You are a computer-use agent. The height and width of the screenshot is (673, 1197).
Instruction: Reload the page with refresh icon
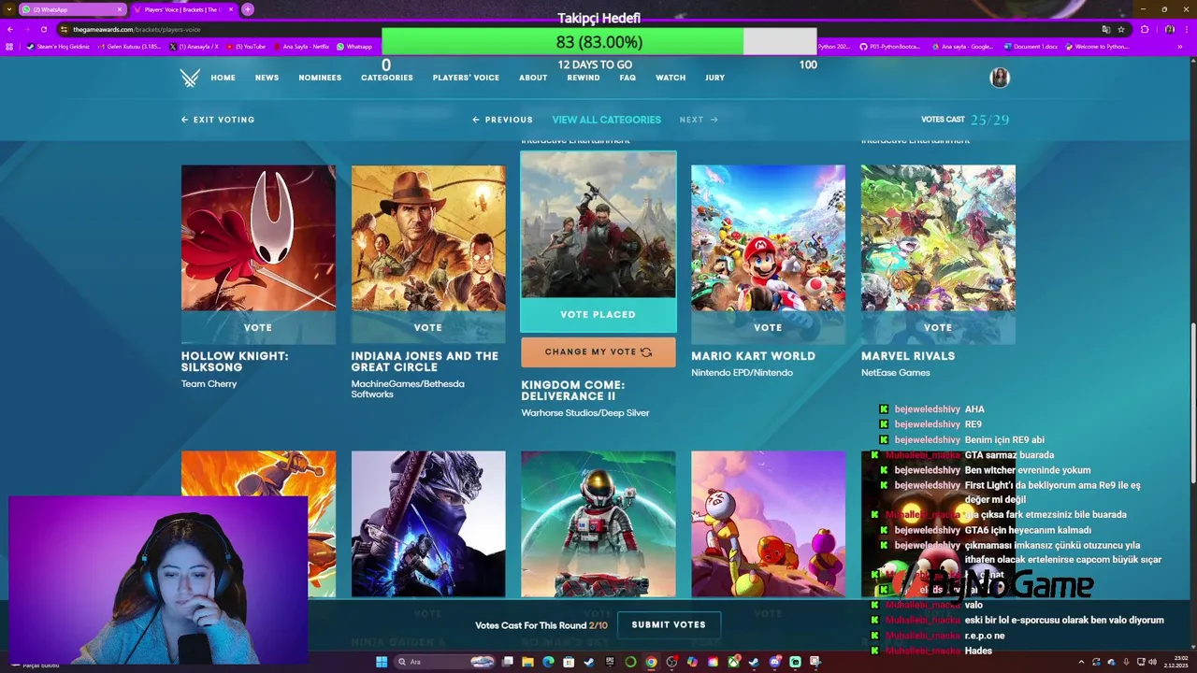pyautogui.click(x=43, y=29)
